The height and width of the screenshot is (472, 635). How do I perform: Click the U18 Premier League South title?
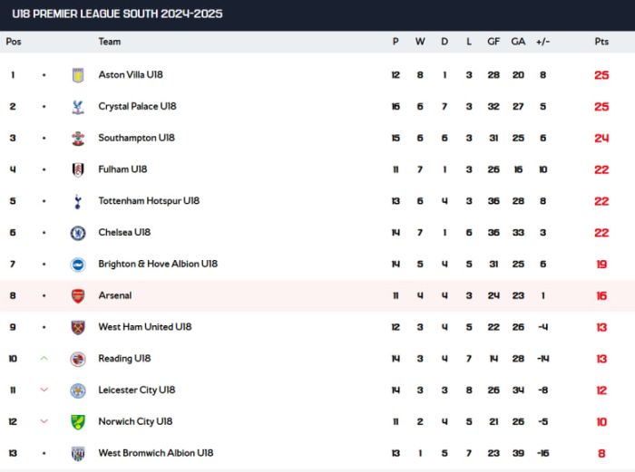(117, 14)
